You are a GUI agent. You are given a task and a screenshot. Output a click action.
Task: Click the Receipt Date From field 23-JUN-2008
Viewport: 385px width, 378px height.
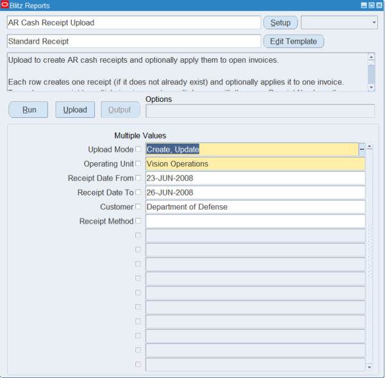point(255,178)
